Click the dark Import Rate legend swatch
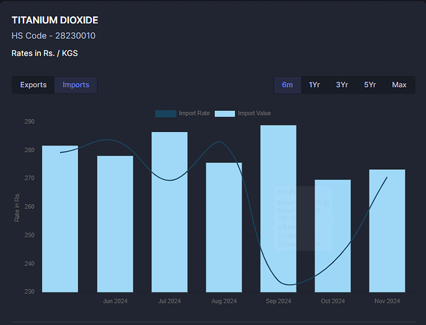This screenshot has width=426, height=325. coord(165,114)
